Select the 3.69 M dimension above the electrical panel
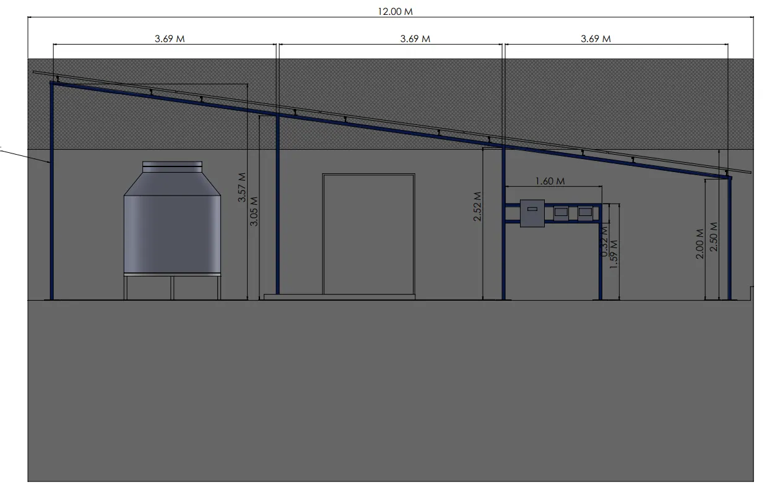This screenshot has height=487, width=780. (596, 38)
